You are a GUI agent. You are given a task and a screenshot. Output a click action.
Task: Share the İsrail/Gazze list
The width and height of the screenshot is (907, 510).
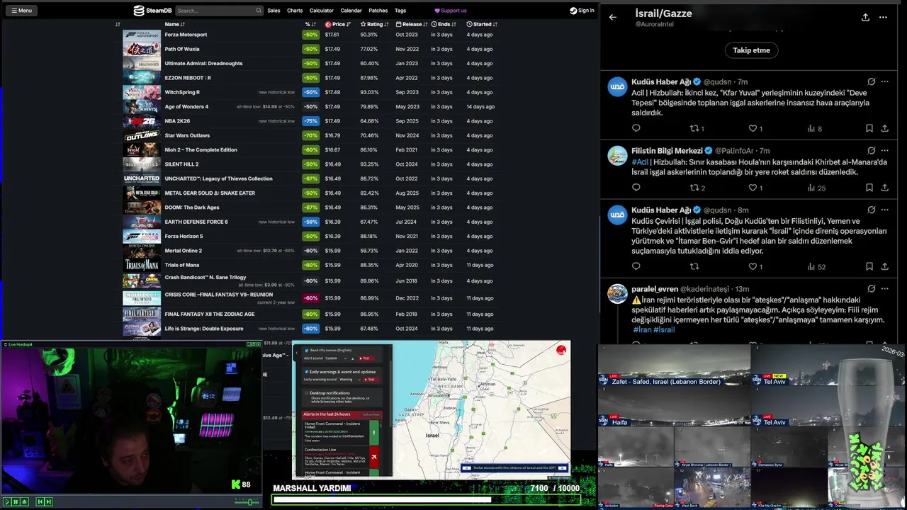click(x=865, y=17)
